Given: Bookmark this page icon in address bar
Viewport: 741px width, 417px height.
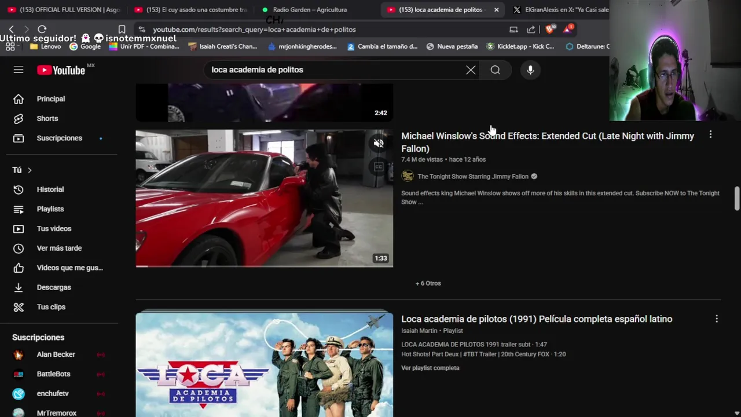Looking at the screenshot, I should pos(122,29).
